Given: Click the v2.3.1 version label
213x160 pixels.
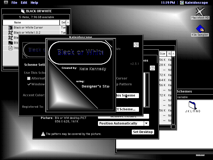Looking at the screenshot, I should [x=134, y=64].
